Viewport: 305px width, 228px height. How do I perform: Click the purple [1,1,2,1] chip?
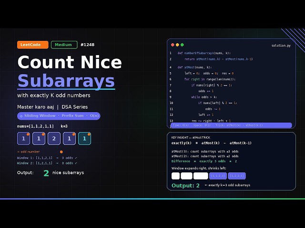(x=218, y=176)
